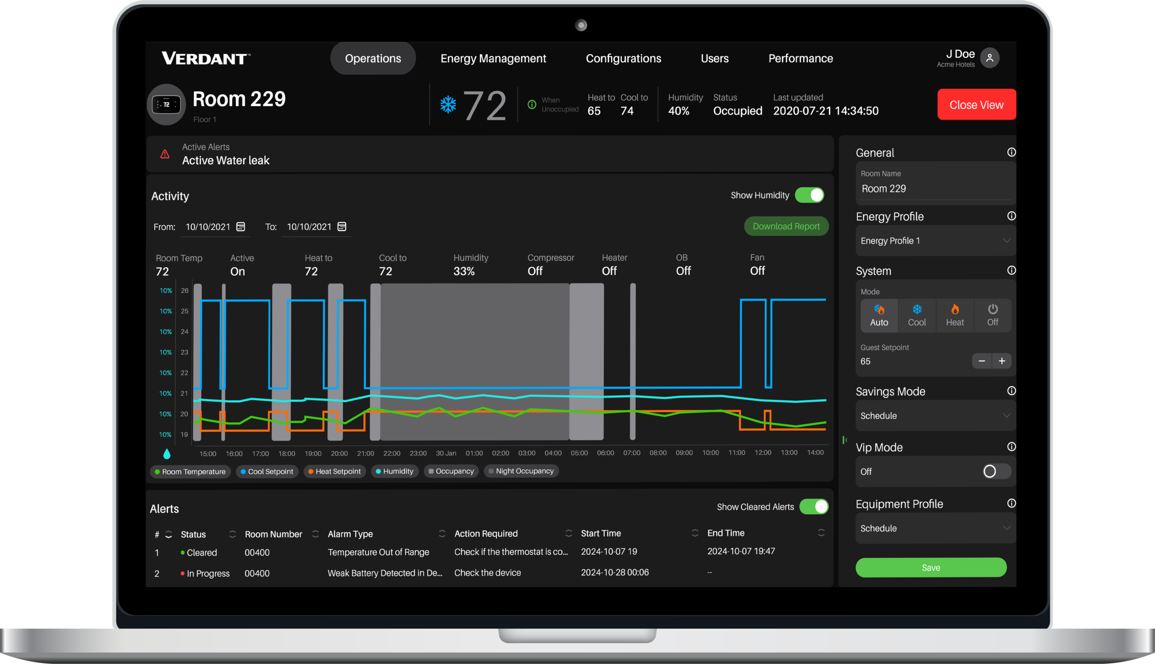
Task: Click the Energy Profile info icon
Action: (x=1012, y=216)
